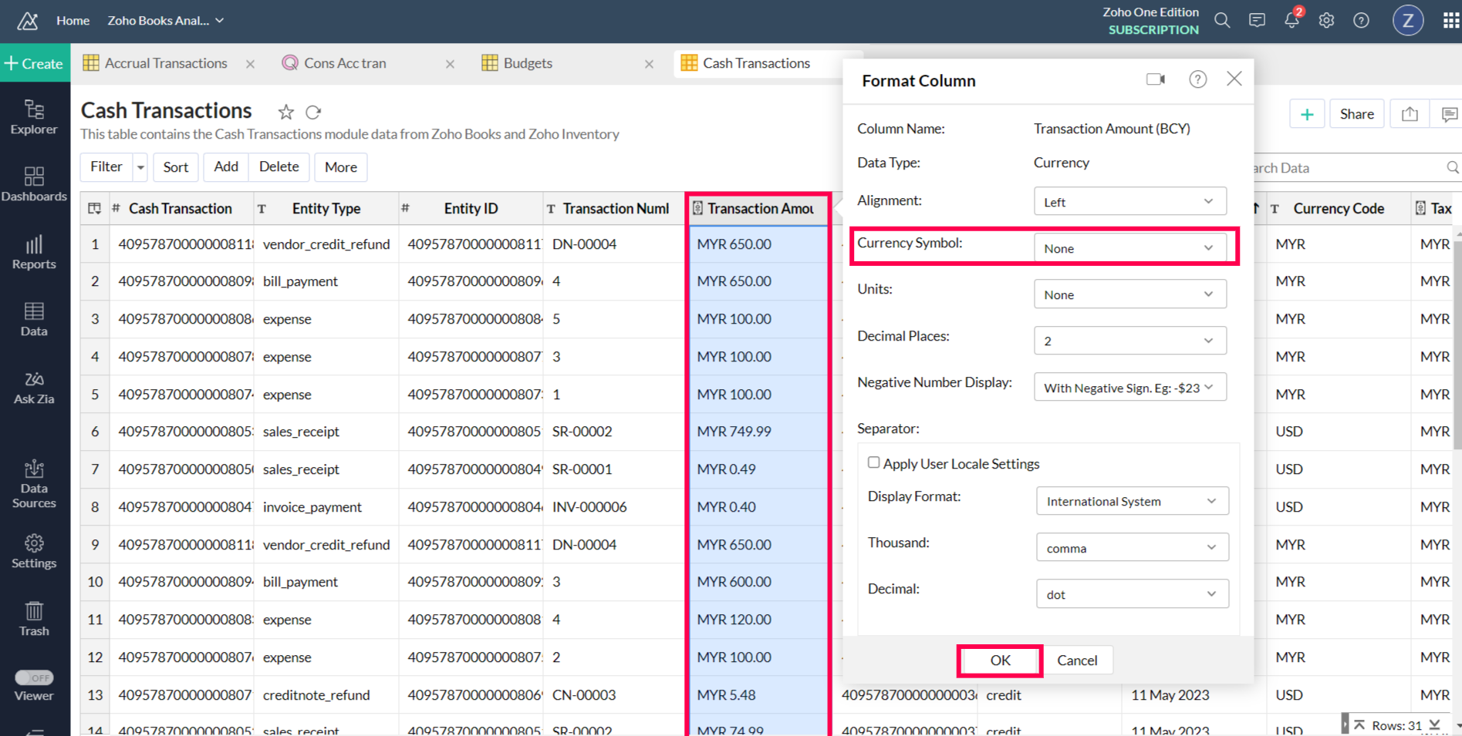The height and width of the screenshot is (736, 1462).
Task: Open Explorer in the left sidebar
Action: [34, 118]
